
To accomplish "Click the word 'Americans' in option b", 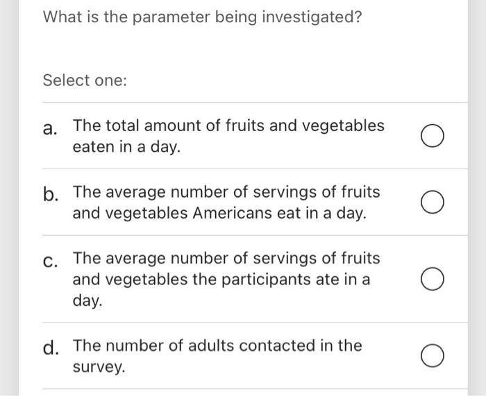I will (x=232, y=213).
